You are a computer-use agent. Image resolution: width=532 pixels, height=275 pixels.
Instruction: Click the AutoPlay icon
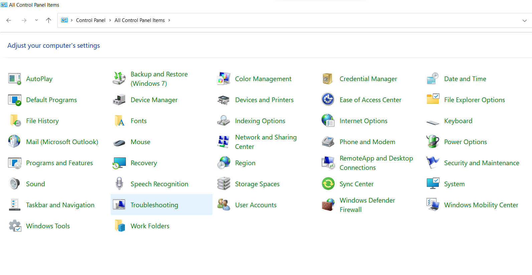click(15, 79)
